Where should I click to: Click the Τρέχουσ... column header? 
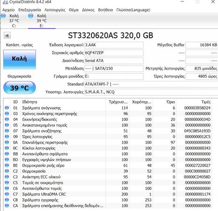point(118,102)
